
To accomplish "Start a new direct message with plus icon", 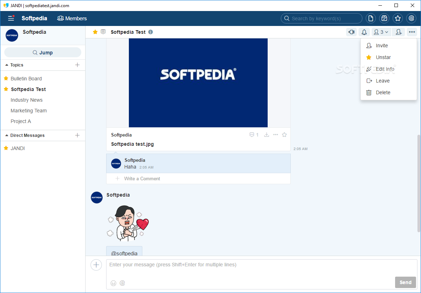I will pos(77,135).
